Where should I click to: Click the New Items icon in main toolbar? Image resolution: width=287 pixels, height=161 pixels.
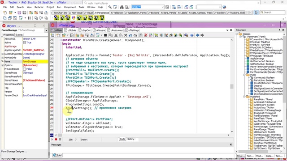coord(5,13)
